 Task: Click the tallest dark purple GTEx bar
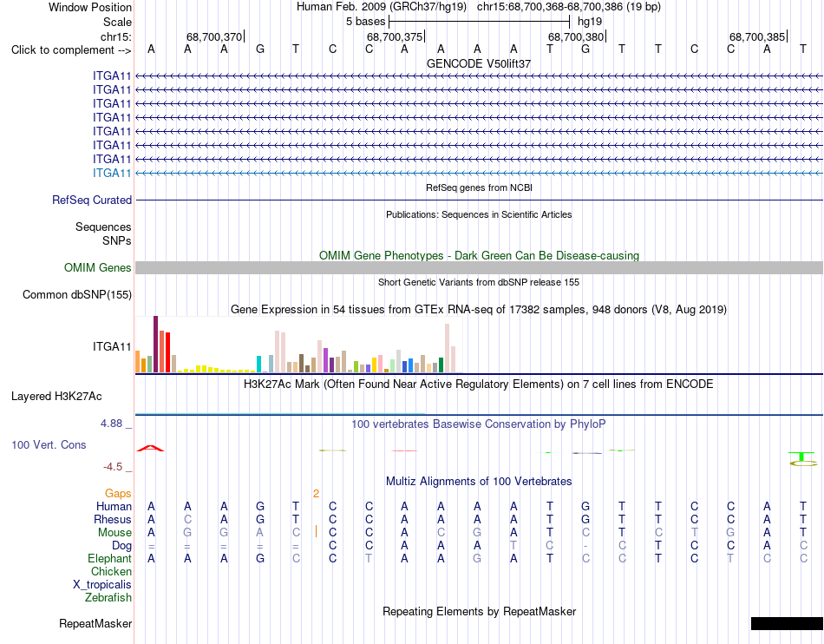pyautogui.click(x=155, y=345)
